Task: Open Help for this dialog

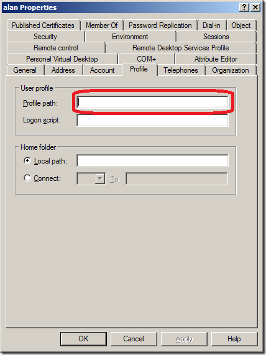Action: click(x=234, y=339)
